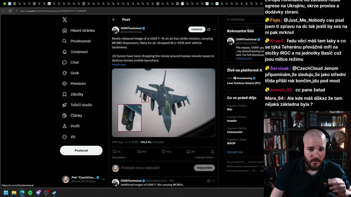351x197 pixels.
Task: Expand the Související dropdown
Action: click(x=119, y=157)
